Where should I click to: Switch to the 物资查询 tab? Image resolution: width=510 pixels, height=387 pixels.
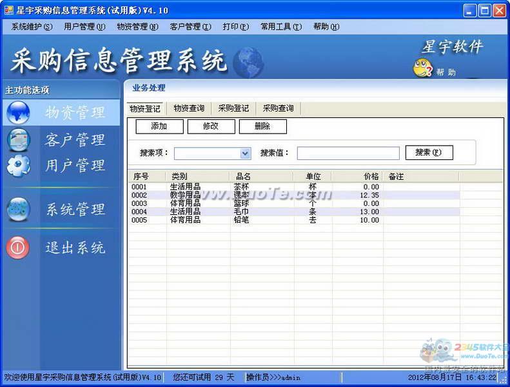(189, 108)
